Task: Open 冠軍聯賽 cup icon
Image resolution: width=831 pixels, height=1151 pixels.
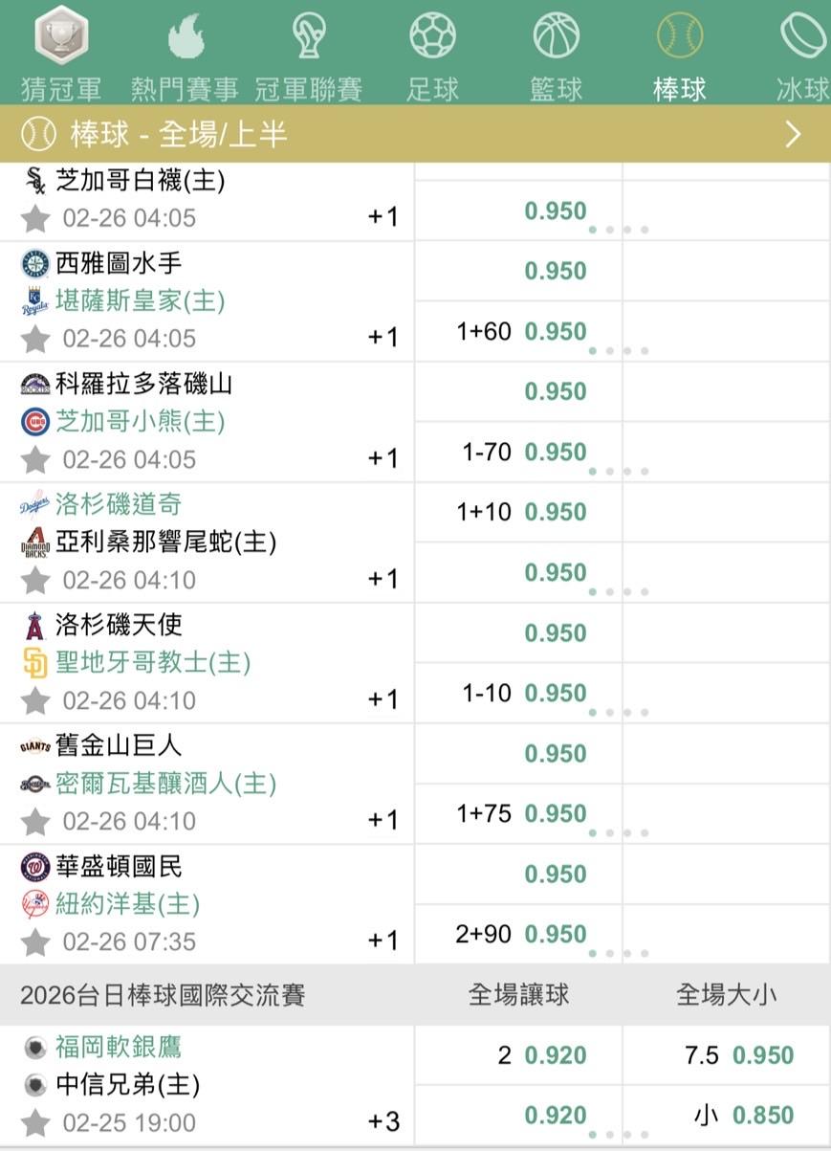Action: click(x=308, y=36)
